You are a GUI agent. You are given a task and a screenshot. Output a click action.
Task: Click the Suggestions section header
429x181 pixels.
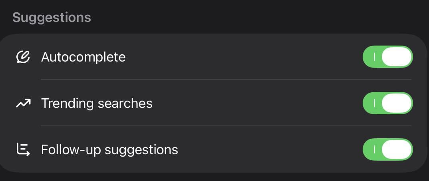(52, 18)
